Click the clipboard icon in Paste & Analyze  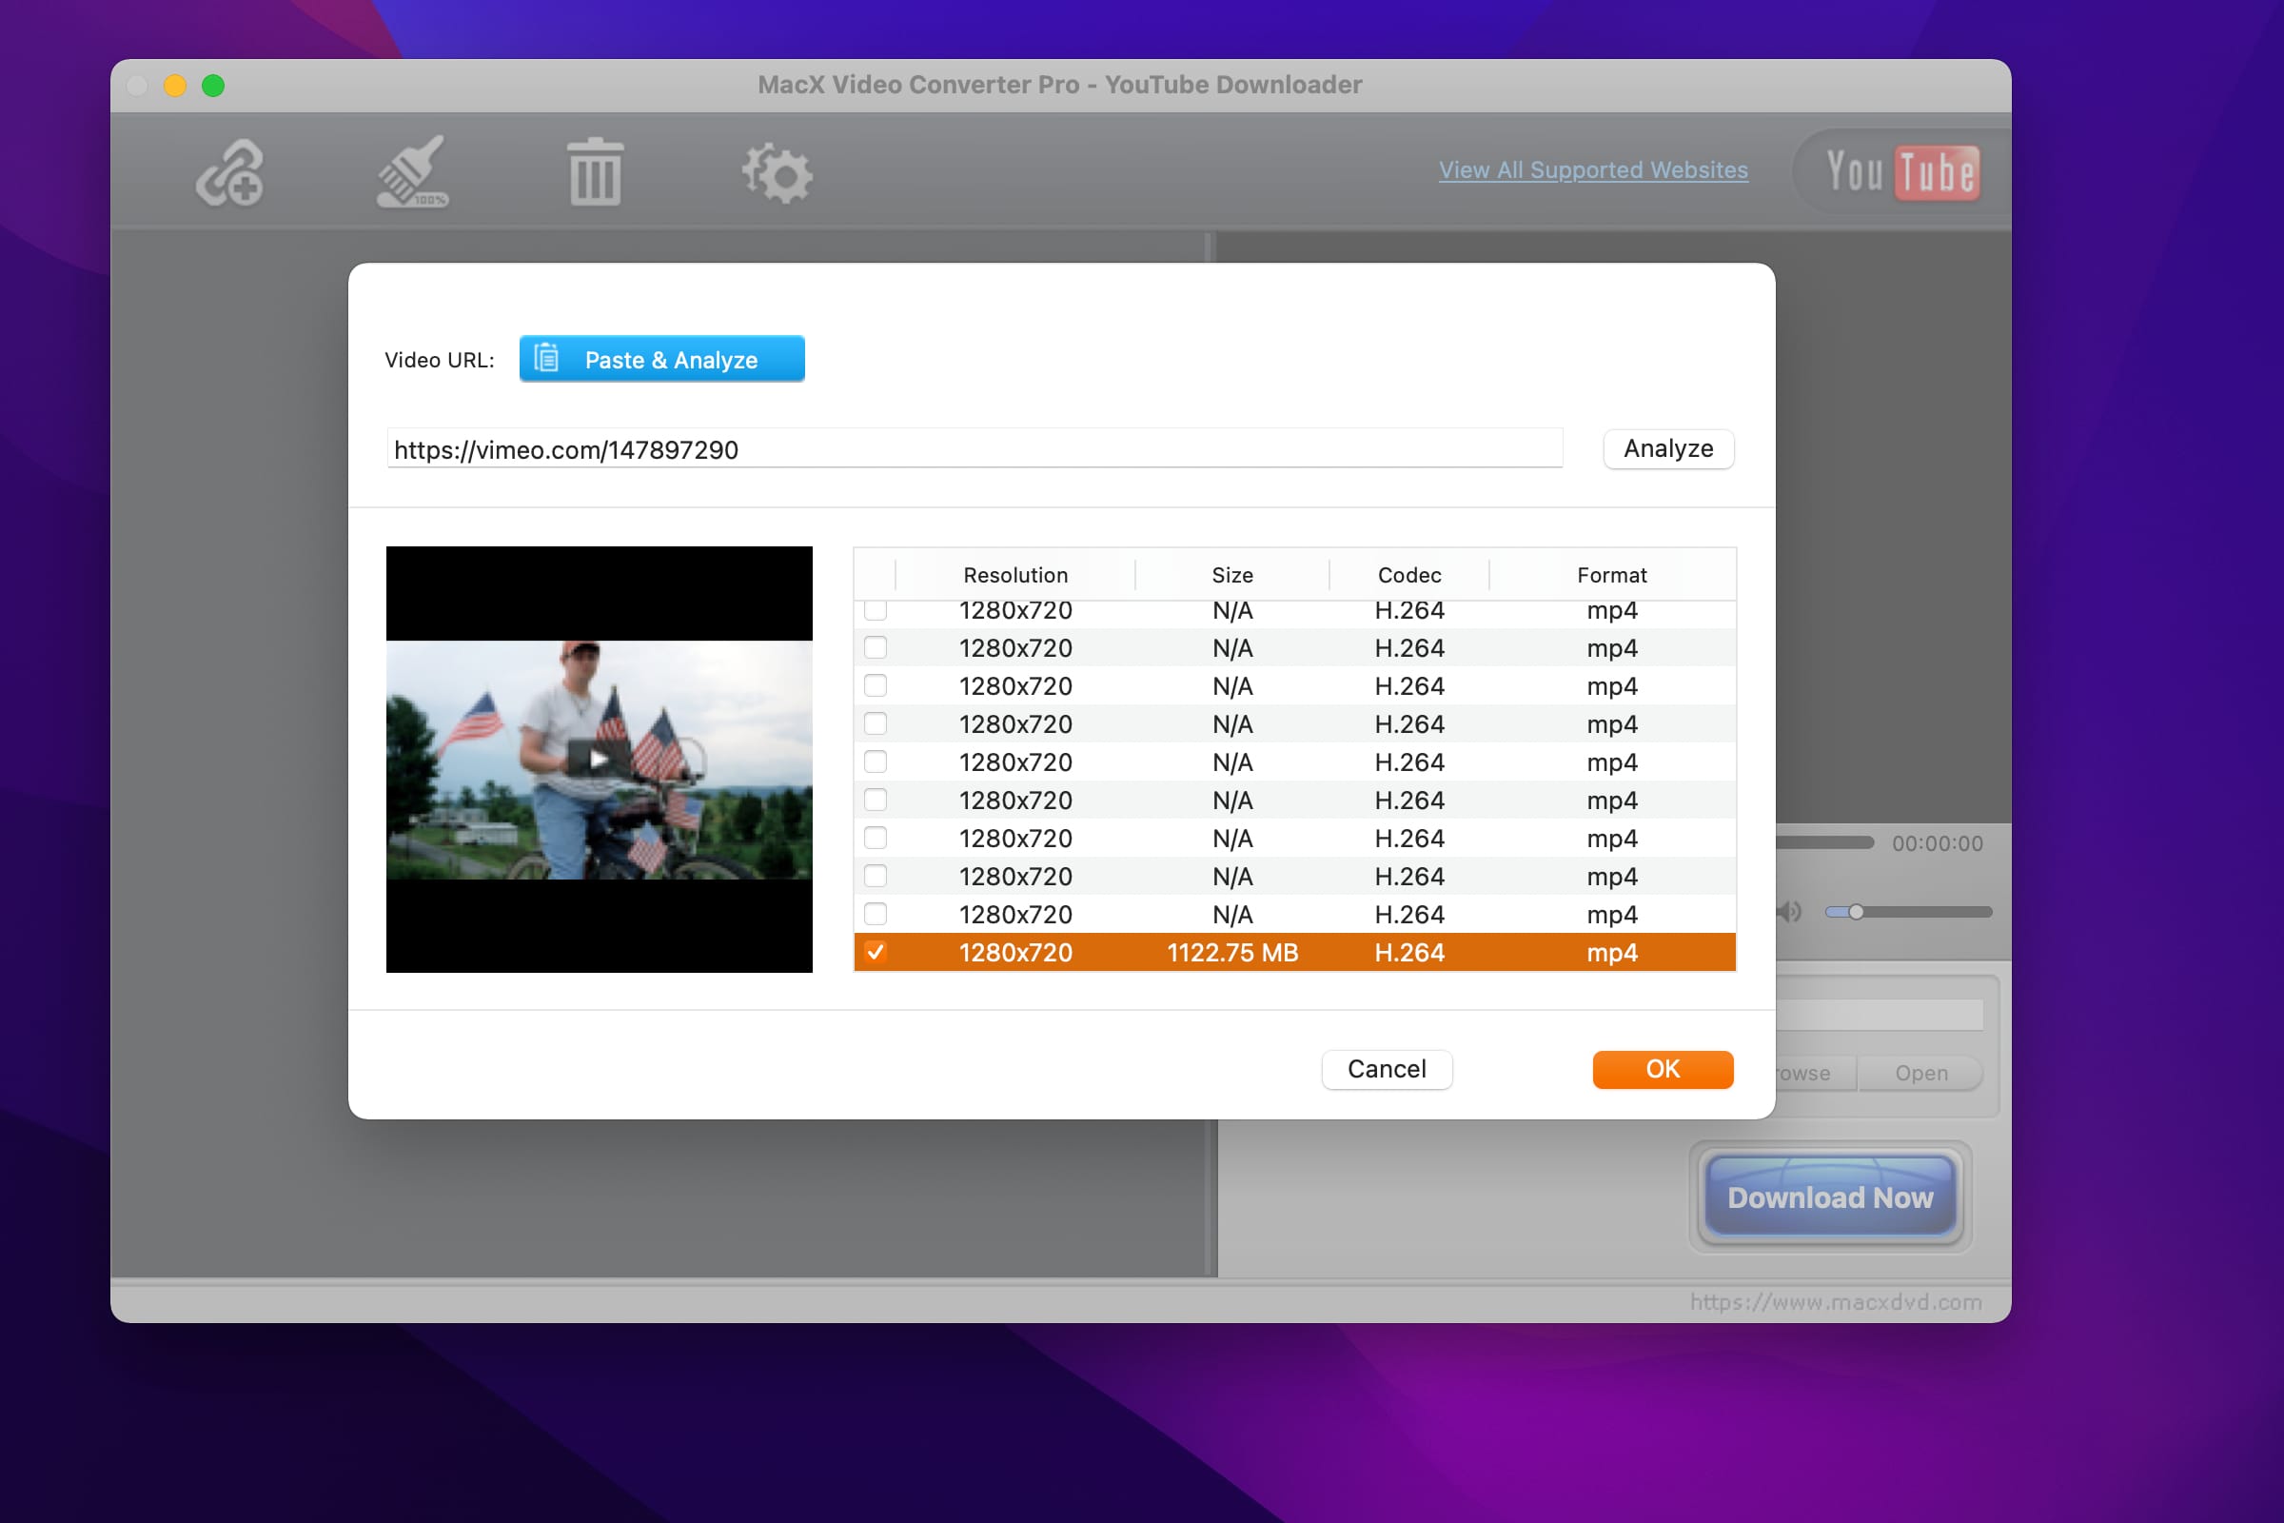point(546,359)
